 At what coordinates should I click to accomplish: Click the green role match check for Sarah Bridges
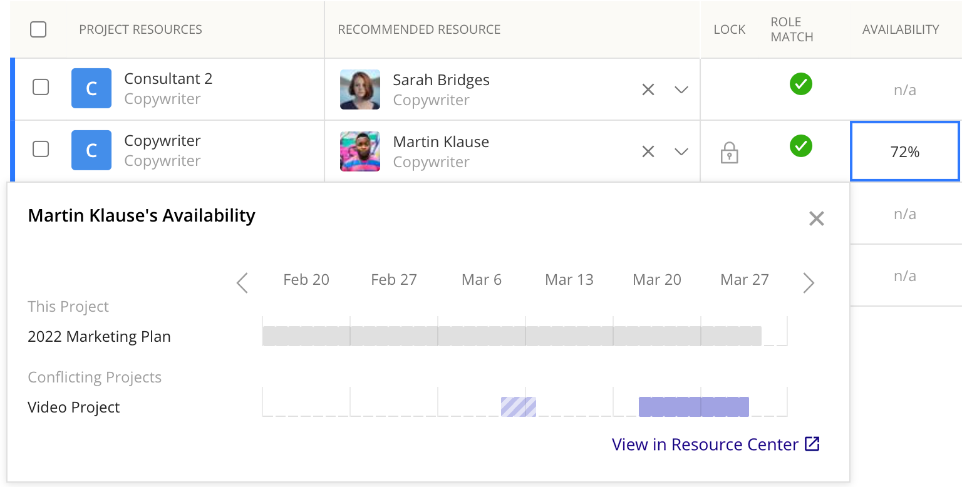pyautogui.click(x=800, y=83)
